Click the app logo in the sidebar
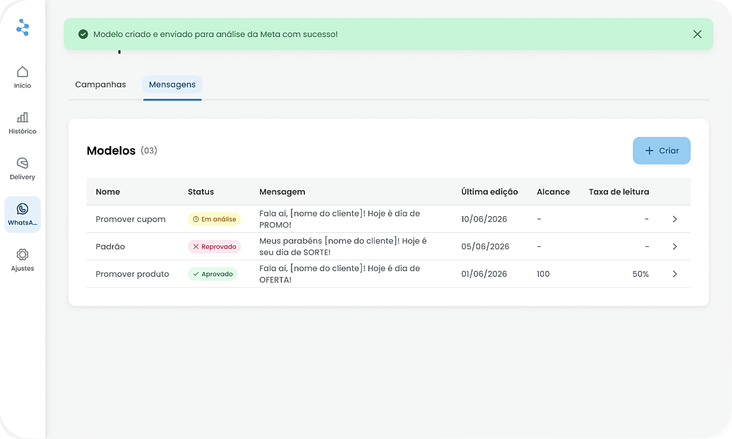This screenshot has height=439, width=732. click(x=22, y=27)
